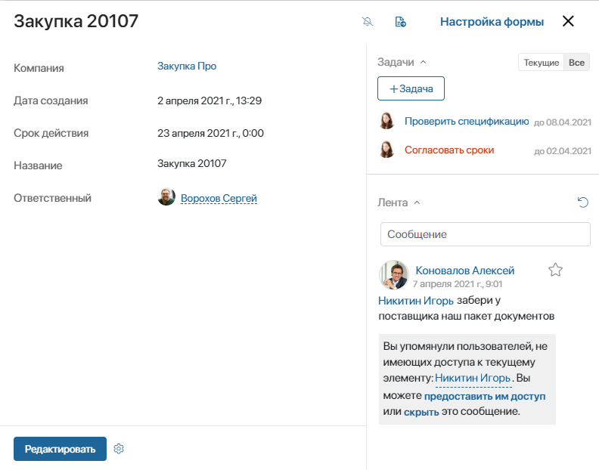Click assignee avatar of Проверить спецификацию task
This screenshot has width=599, height=470.
(386, 121)
